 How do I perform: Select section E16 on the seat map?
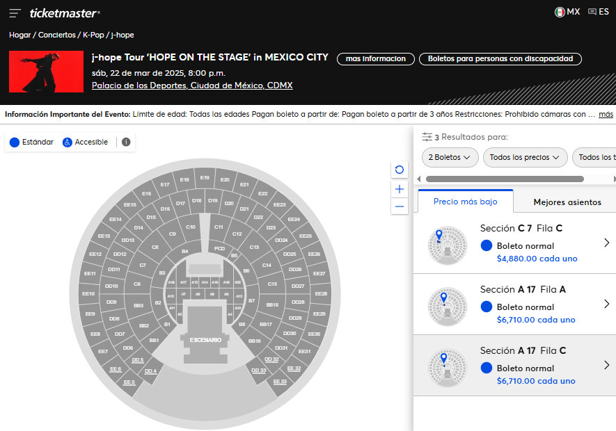click(x=147, y=193)
